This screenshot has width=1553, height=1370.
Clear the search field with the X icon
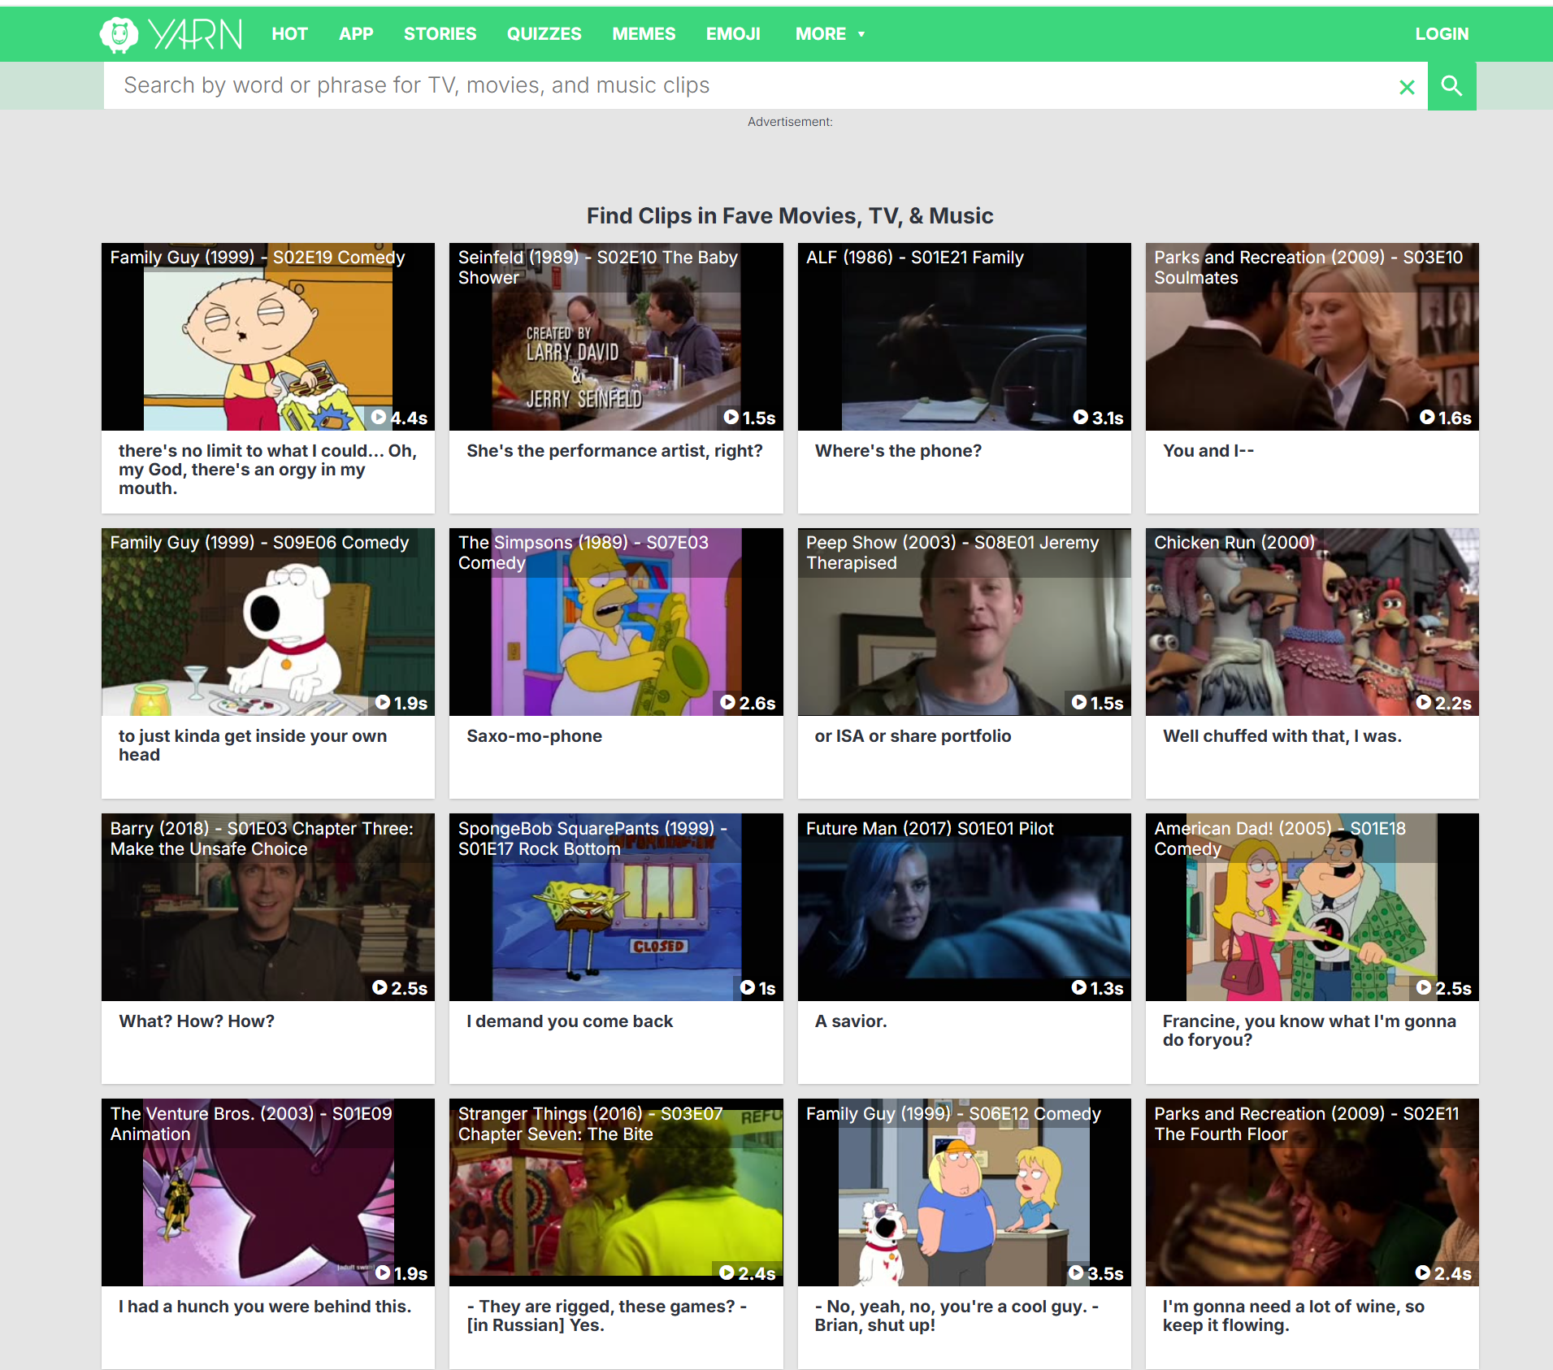1407,87
